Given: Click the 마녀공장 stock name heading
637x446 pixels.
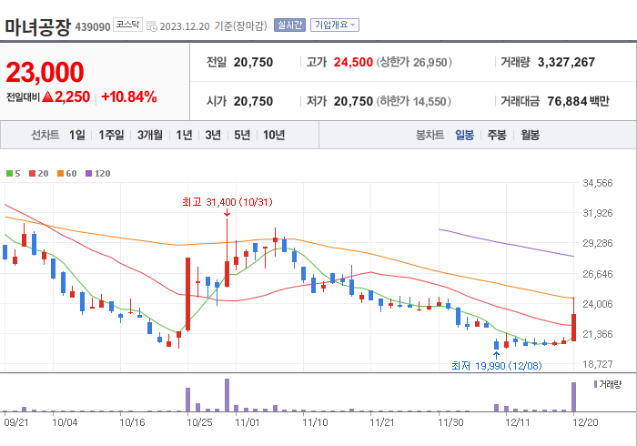Looking at the screenshot, I should point(38,26).
